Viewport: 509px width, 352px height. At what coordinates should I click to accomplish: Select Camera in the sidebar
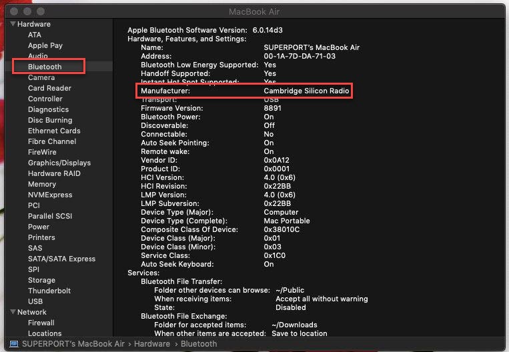tap(41, 77)
